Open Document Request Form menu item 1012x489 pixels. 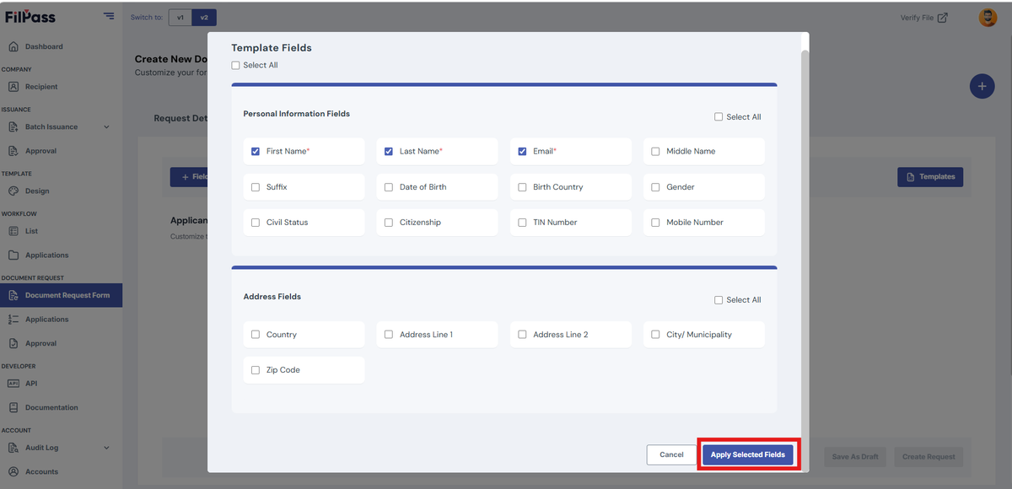pos(61,295)
